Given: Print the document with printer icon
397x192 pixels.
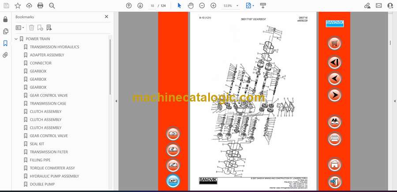Looking at the screenshot, I should pos(40,6).
